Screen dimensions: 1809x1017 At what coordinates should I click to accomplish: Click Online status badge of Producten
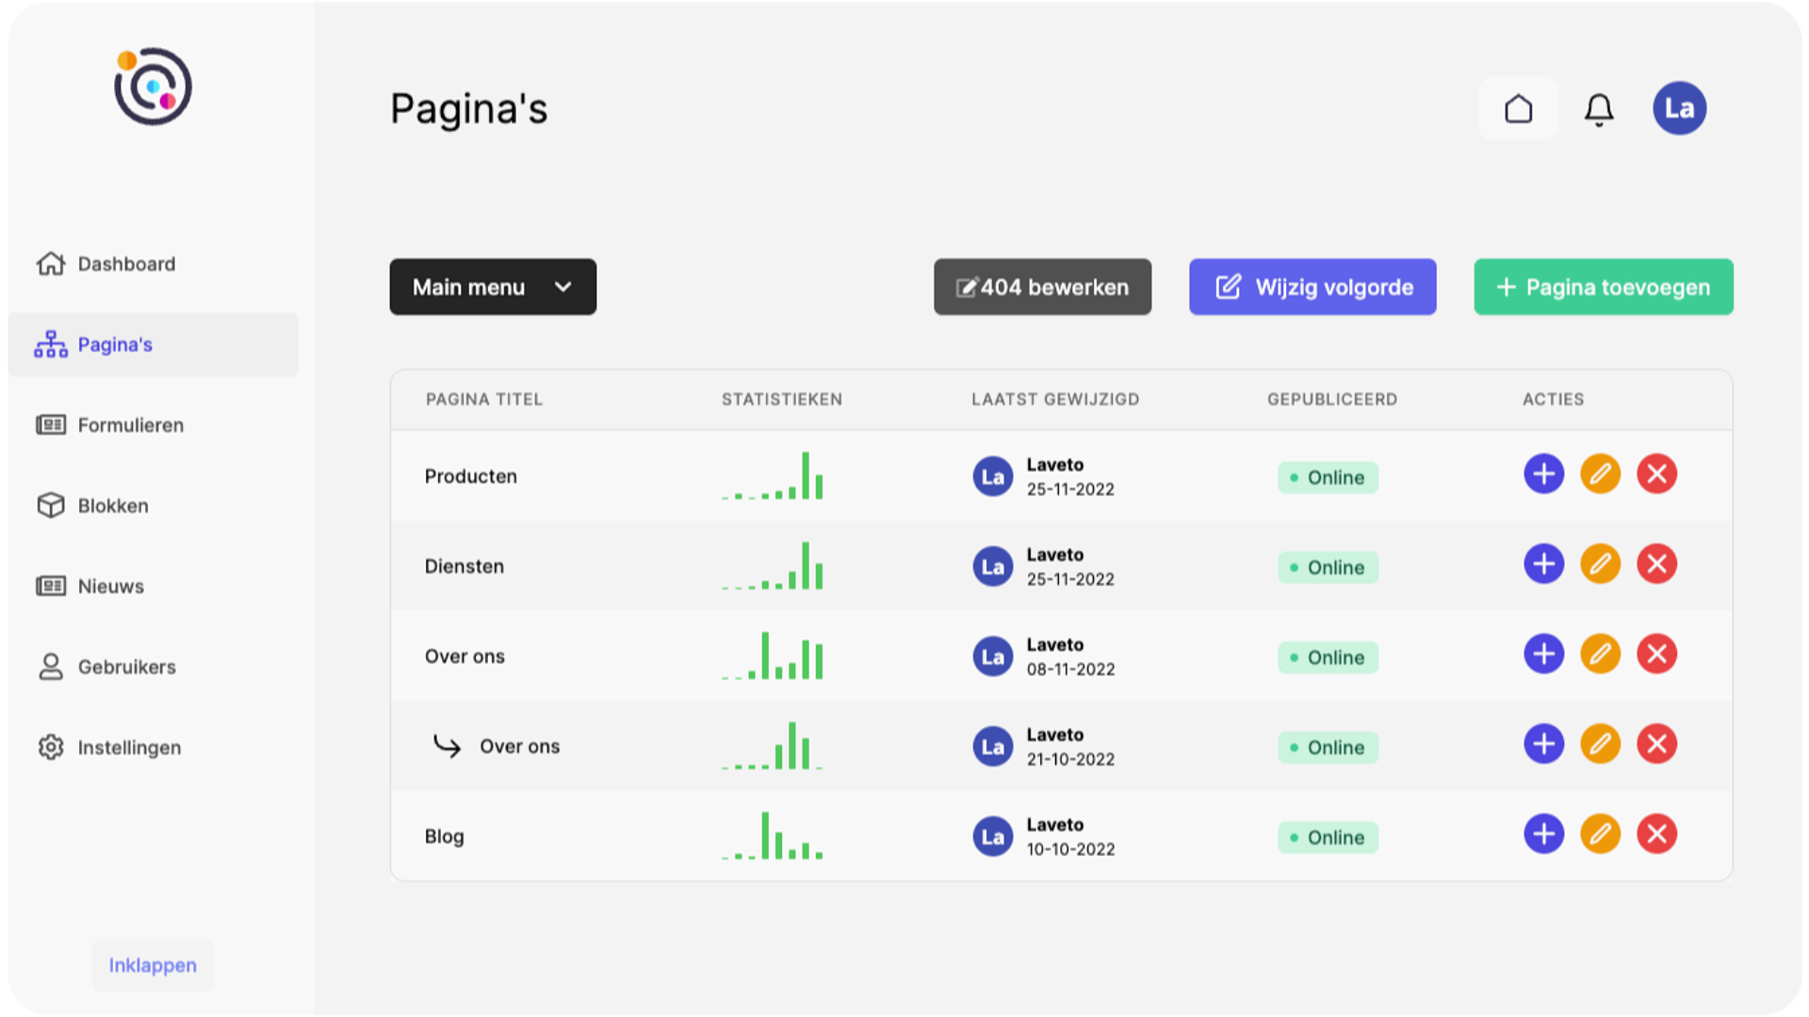click(x=1328, y=477)
